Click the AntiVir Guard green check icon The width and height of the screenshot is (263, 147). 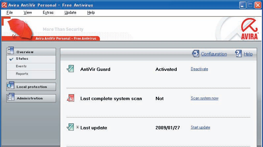[x=70, y=69]
